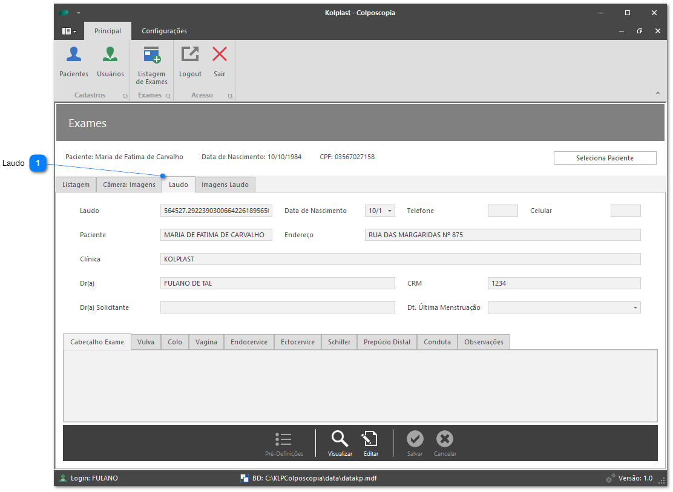Open quick access toolbar dropdown arrow
The width and height of the screenshot is (673, 492).
pyautogui.click(x=79, y=13)
